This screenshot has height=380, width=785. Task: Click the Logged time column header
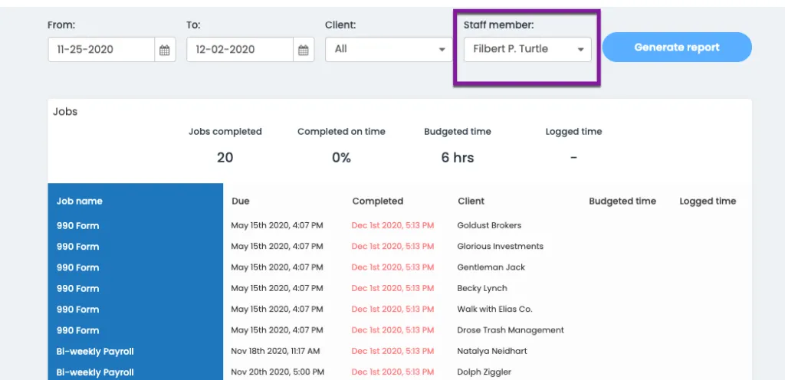tap(708, 201)
